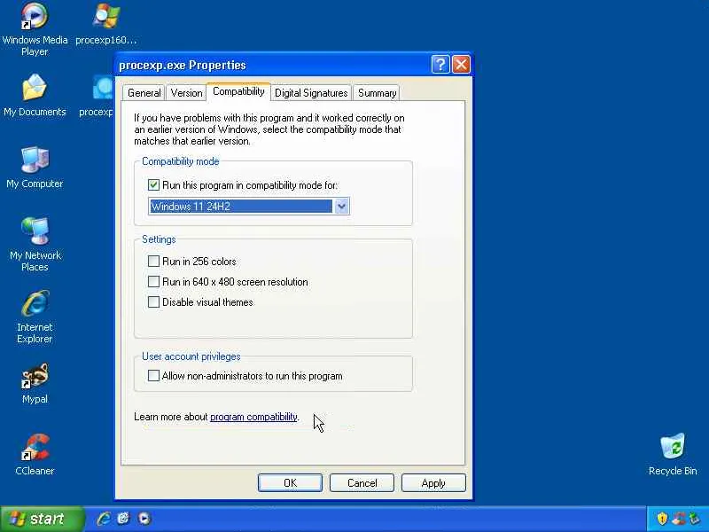
Task: Open My Documents desktop icon
Action: 35,96
